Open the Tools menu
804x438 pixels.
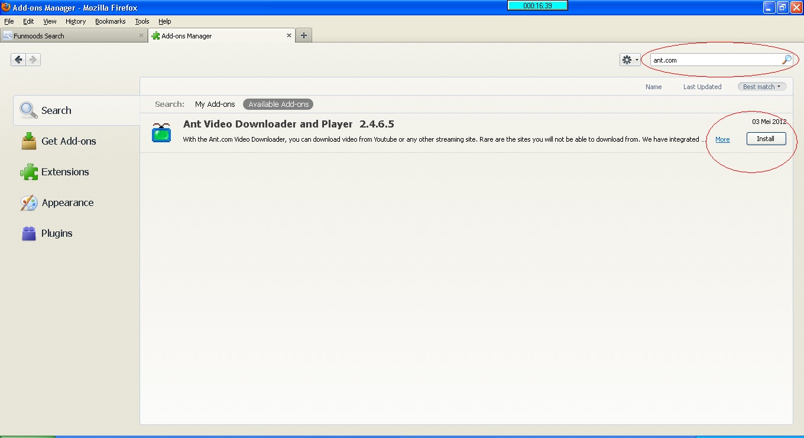142,21
